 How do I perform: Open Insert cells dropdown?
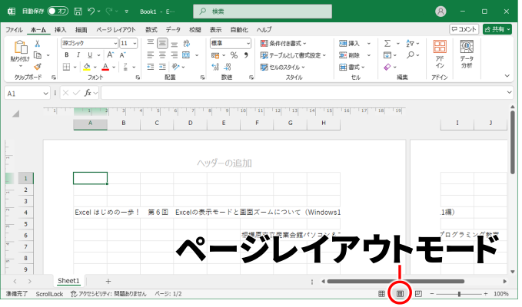click(x=369, y=44)
